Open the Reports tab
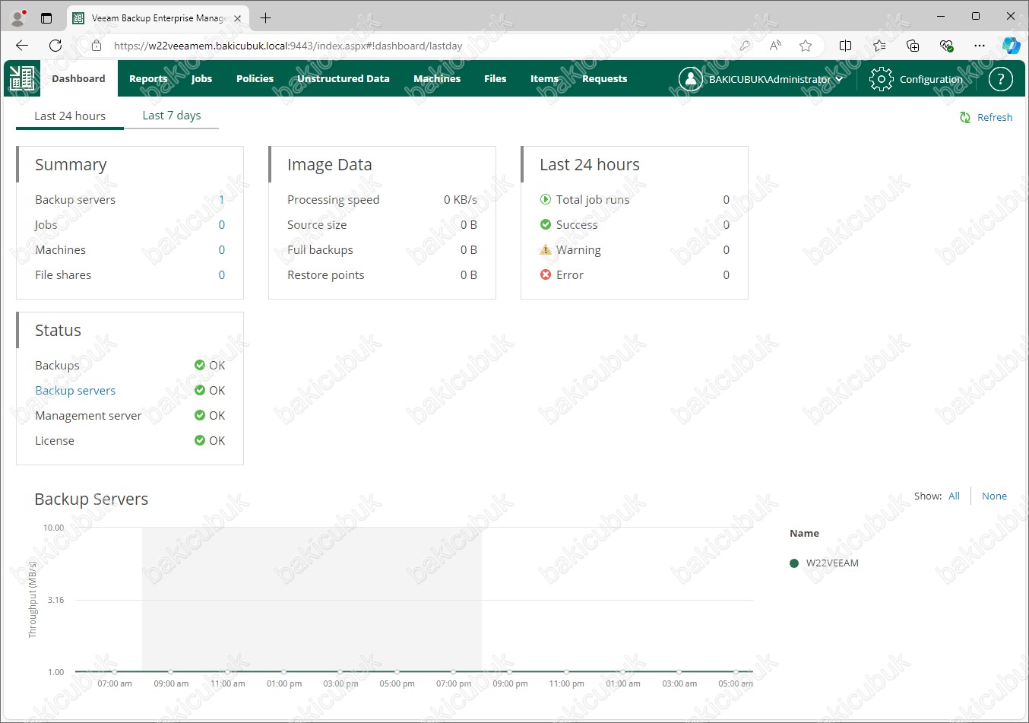Image resolution: width=1029 pixels, height=723 pixels. pos(148,78)
